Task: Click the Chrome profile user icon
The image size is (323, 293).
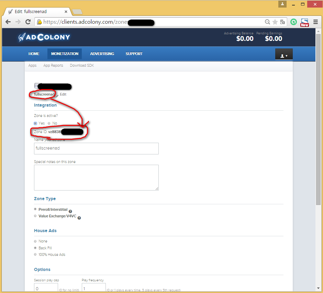Action: coord(282,4)
